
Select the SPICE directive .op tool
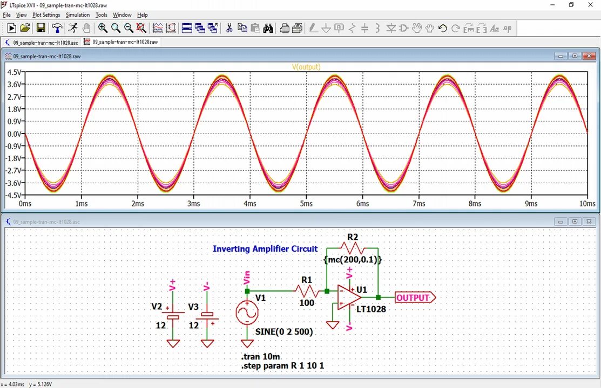click(508, 28)
